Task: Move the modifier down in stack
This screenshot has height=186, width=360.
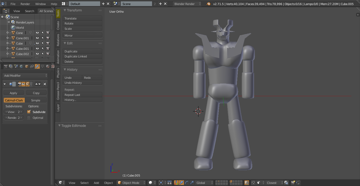Action: click(x=40, y=84)
